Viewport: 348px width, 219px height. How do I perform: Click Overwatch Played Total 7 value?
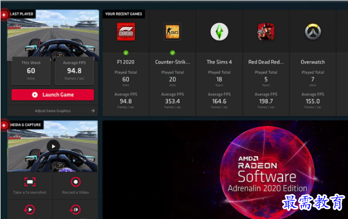click(x=313, y=79)
